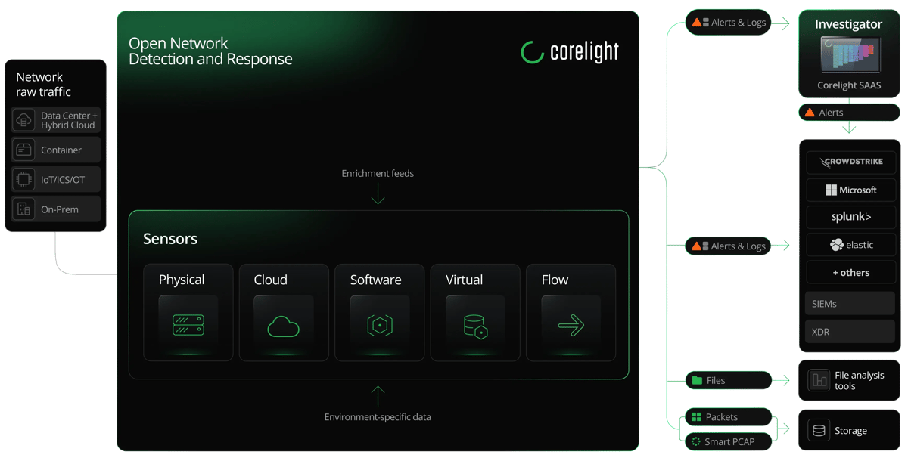Click the Virtual sensor title
This screenshot has height=461, width=908.
(x=464, y=280)
